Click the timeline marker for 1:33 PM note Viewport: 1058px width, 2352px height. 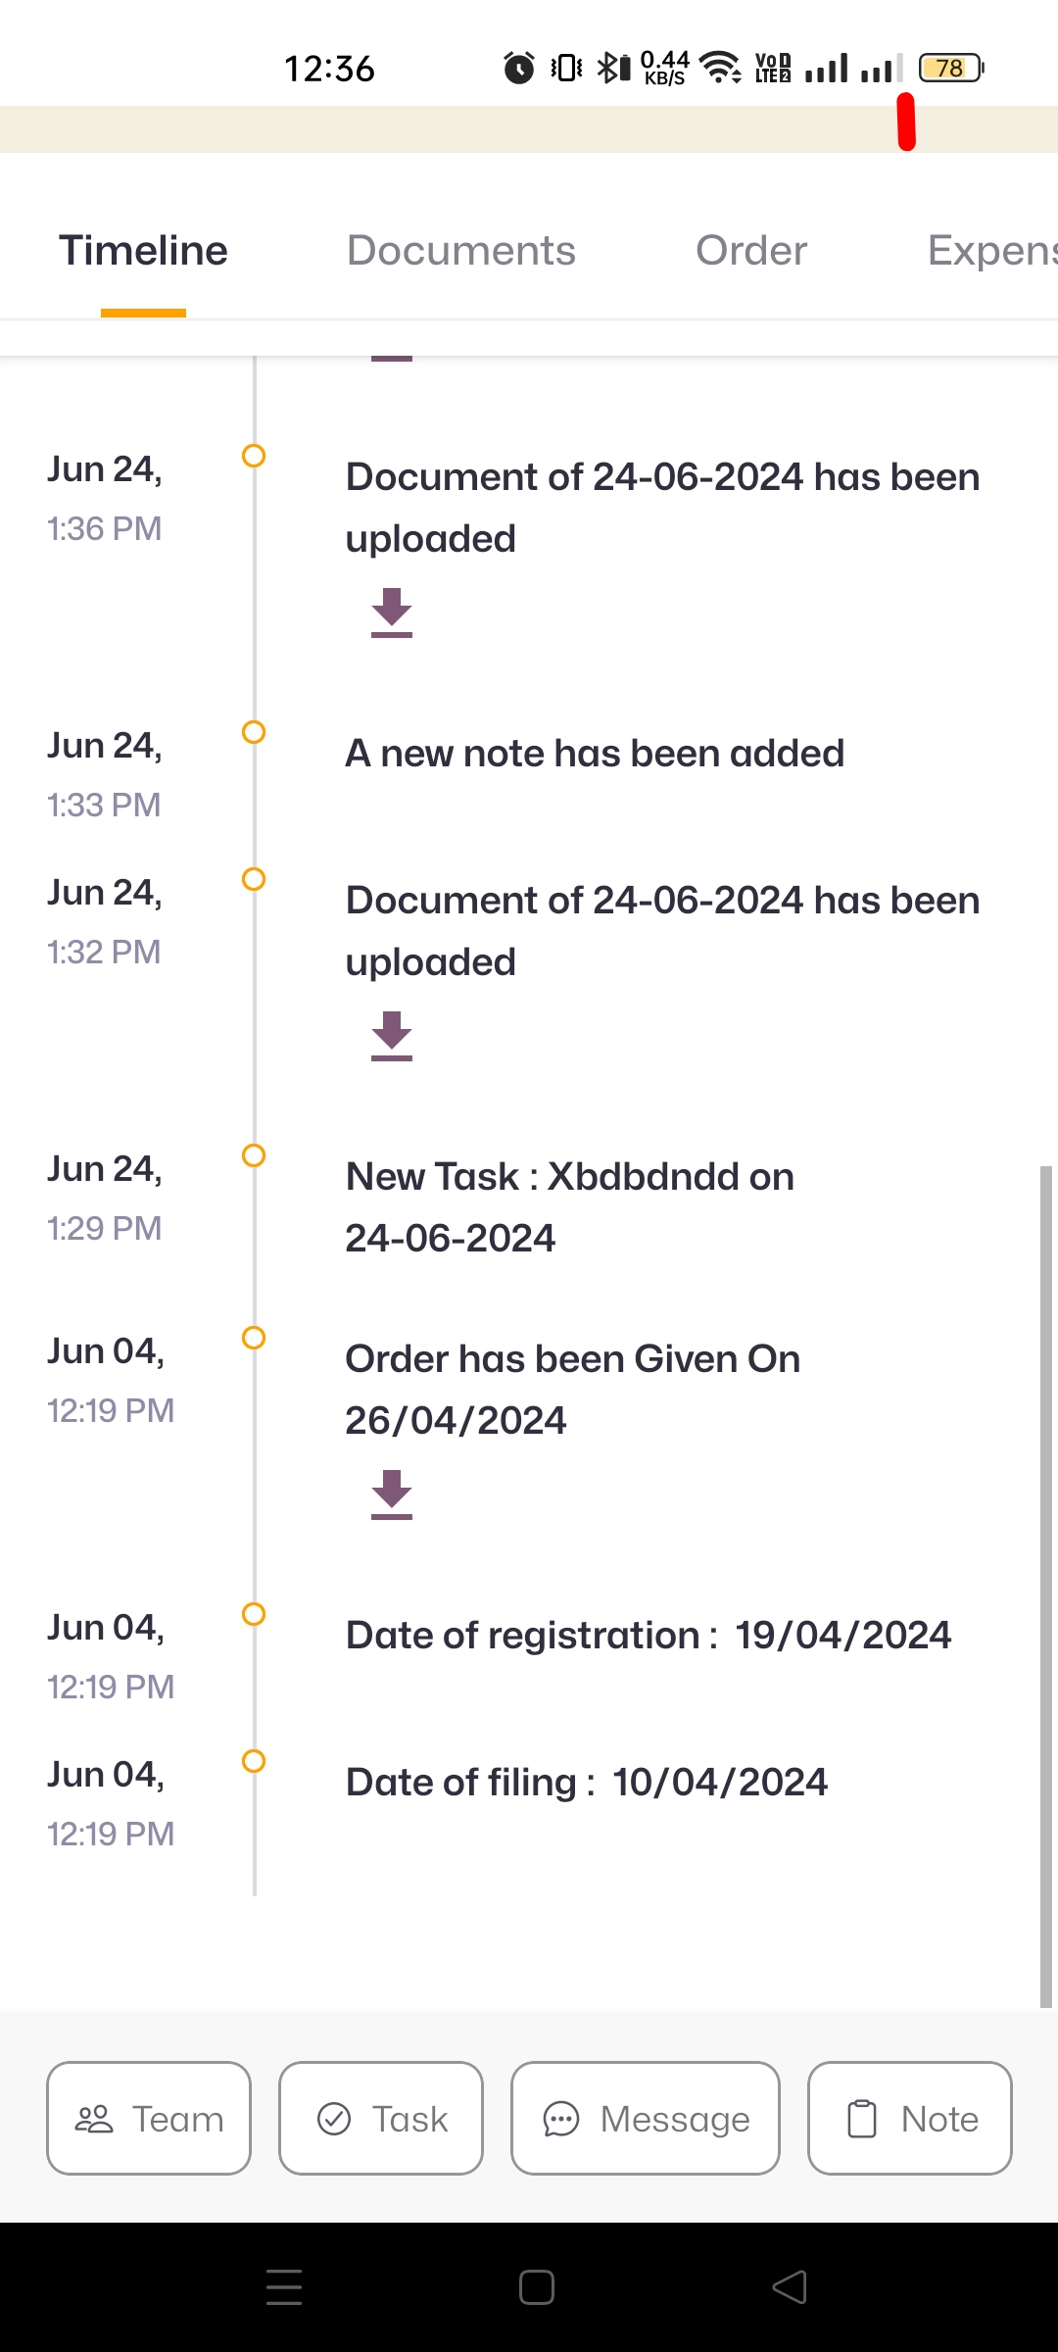254,732
